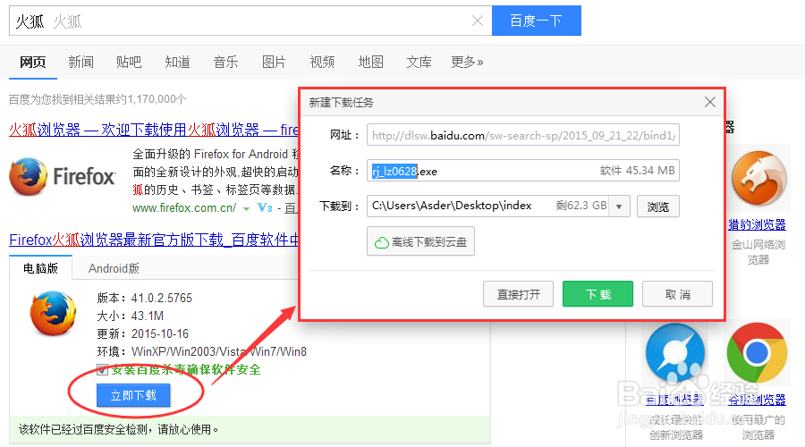Screen dimensions: 805x447
Task: Open the Cheetah browser (猎豹浏览器) icon
Action: (x=758, y=178)
